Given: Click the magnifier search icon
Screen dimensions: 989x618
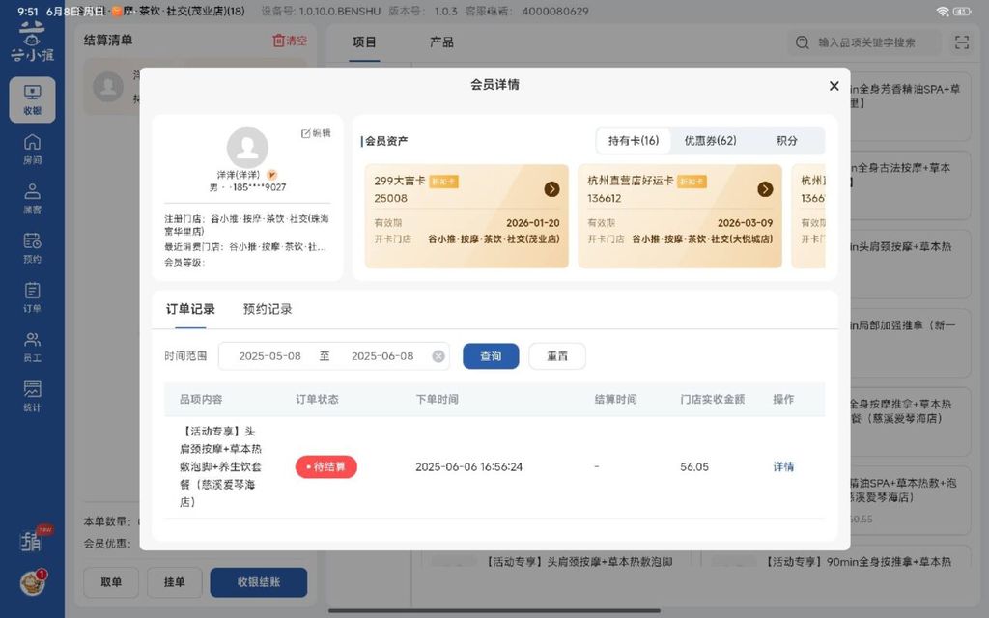Looking at the screenshot, I should pyautogui.click(x=803, y=42).
